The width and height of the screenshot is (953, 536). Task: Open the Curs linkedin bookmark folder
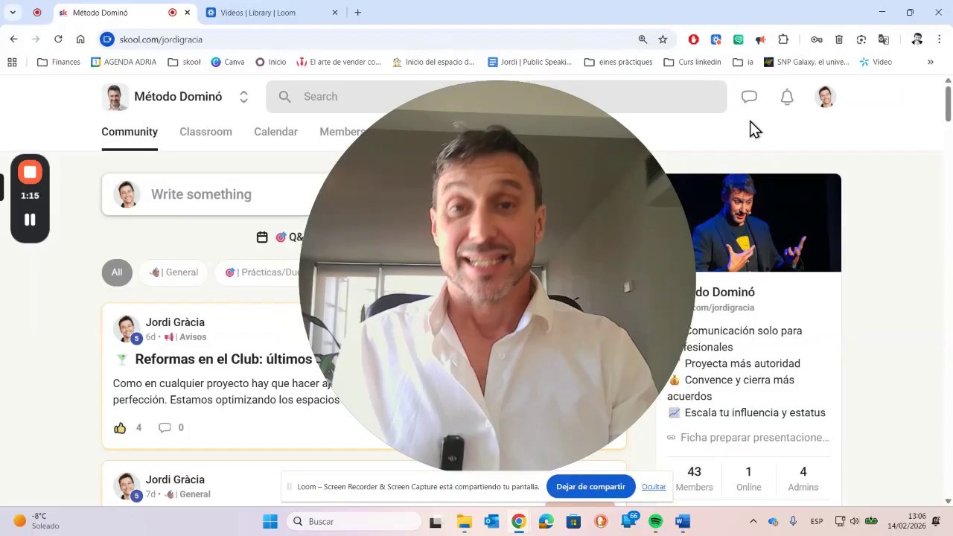pyautogui.click(x=692, y=62)
